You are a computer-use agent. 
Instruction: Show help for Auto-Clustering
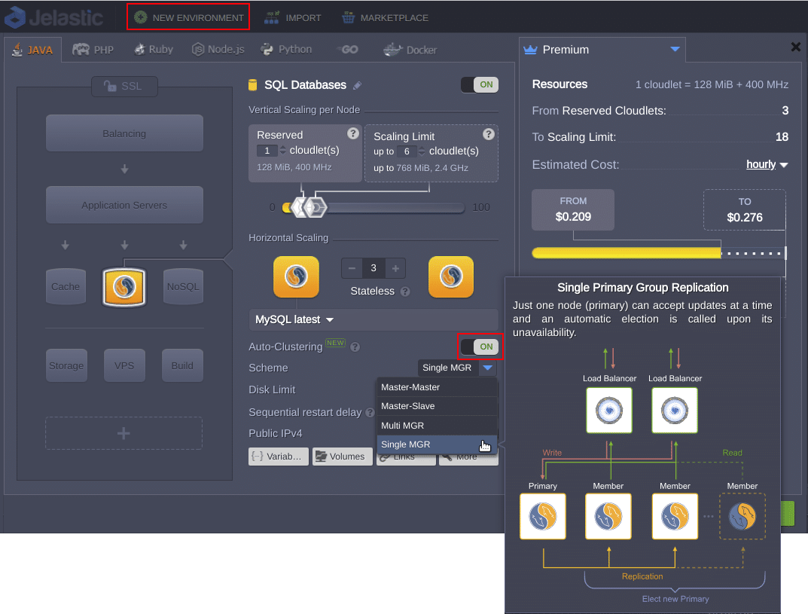(x=355, y=347)
